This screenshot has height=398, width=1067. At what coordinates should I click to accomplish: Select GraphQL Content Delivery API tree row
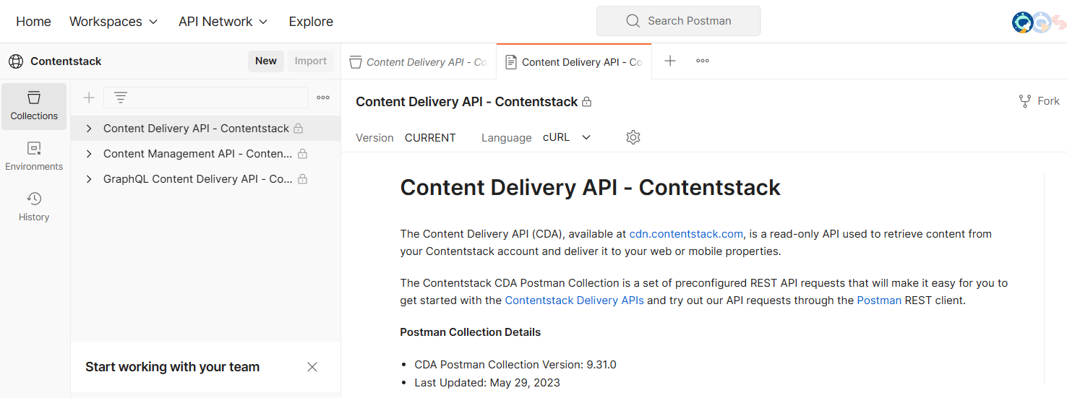click(205, 179)
